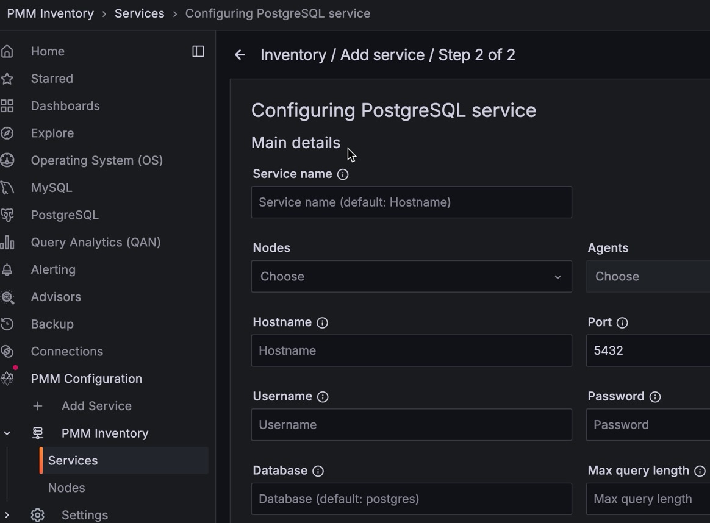Show info tooltip for Database
710x523 pixels.
pyautogui.click(x=318, y=471)
